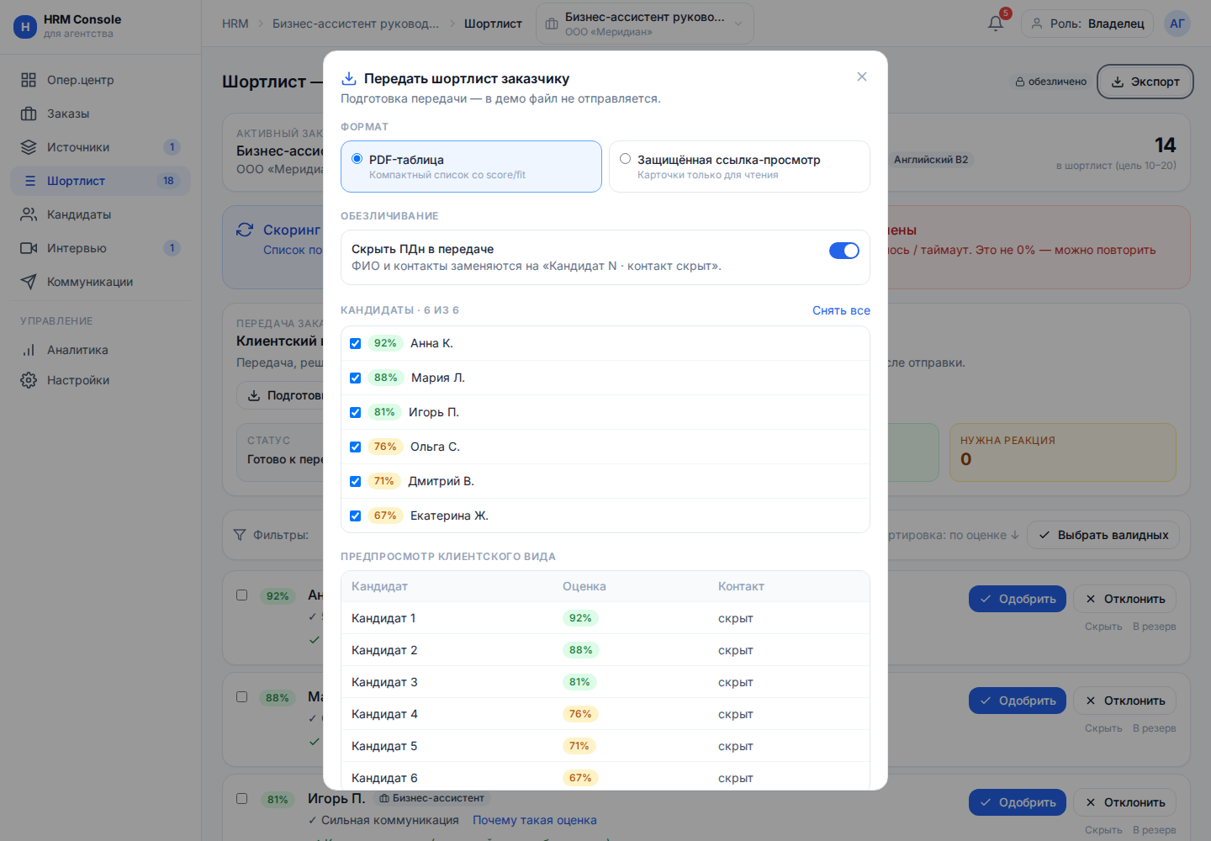Click the HRM Console logo icon

pyautogui.click(x=25, y=26)
